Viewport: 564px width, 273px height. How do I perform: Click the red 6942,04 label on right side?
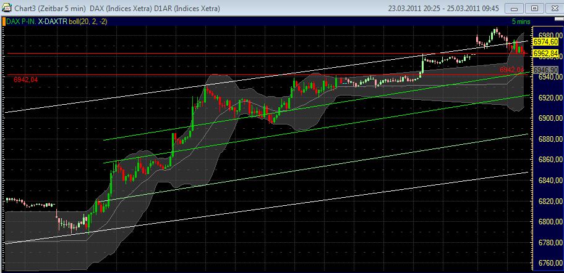pyautogui.click(x=511, y=70)
